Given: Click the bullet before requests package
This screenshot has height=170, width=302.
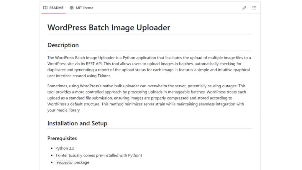Looking at the screenshot, I should [x=52, y=163].
